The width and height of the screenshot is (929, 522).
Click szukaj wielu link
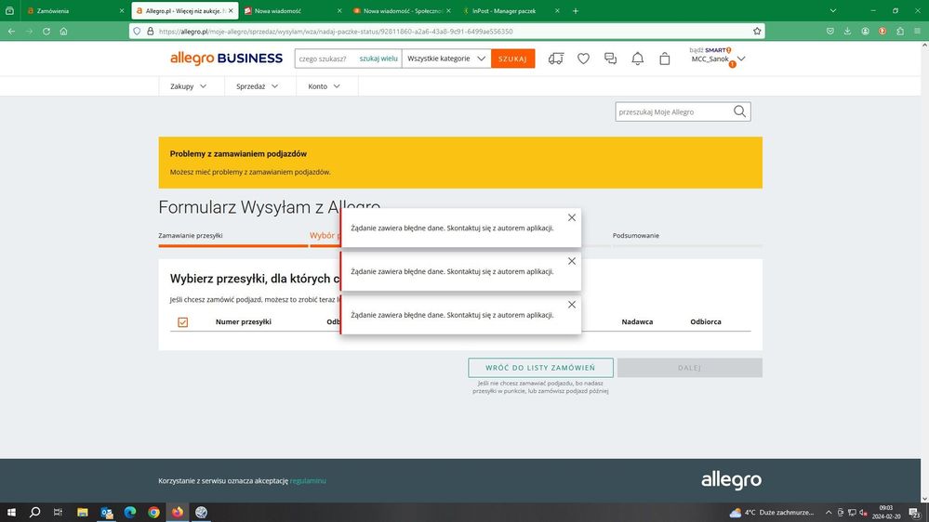click(378, 59)
